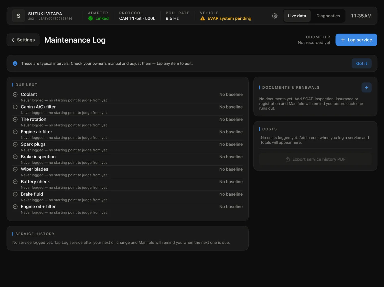Click the info icon in intervals banner
This screenshot has height=287, width=384.
[15, 63]
